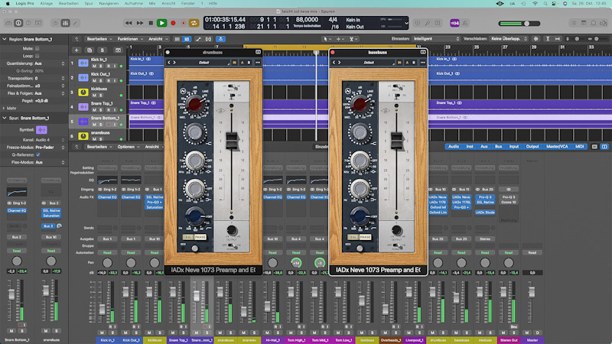Click the Bus 3 send in inspector strip
612x344 pixels.
[x=48, y=226]
